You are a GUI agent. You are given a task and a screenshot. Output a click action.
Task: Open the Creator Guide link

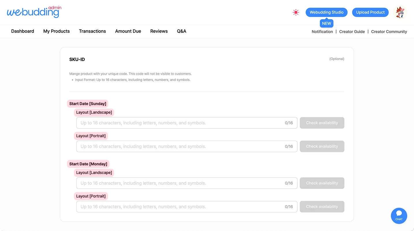[x=352, y=32]
